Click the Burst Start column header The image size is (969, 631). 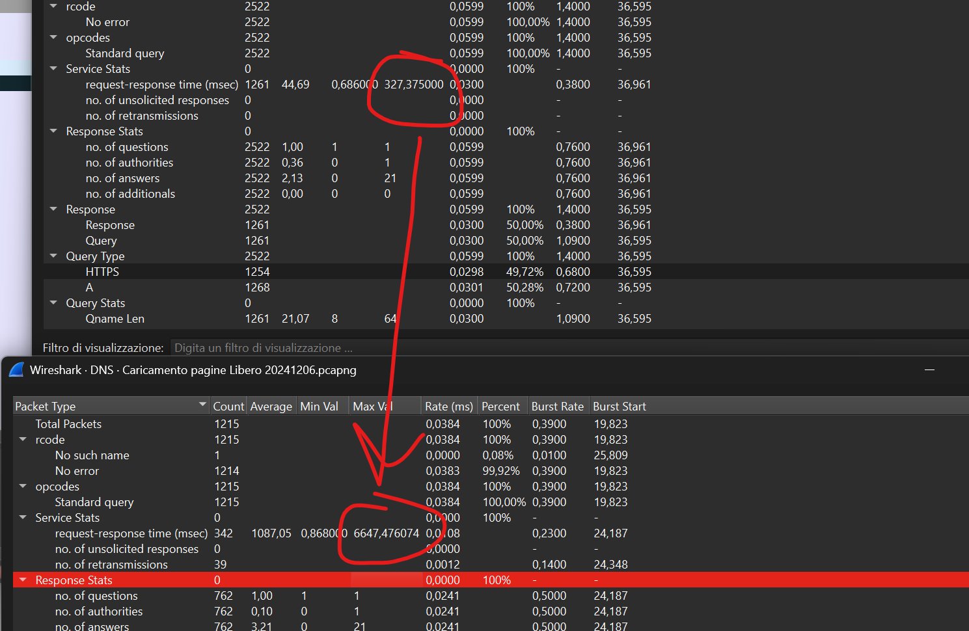pos(619,407)
